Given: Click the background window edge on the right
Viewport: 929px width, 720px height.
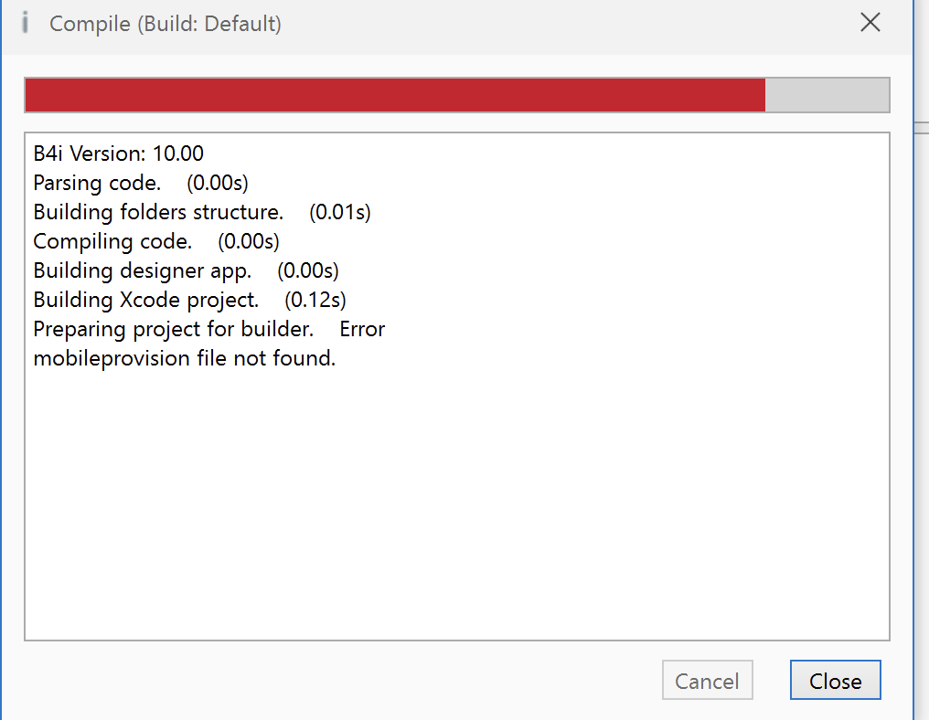Looking at the screenshot, I should (921, 365).
